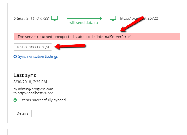
Task: Open the Synchronization Settings link
Action: 38,57
